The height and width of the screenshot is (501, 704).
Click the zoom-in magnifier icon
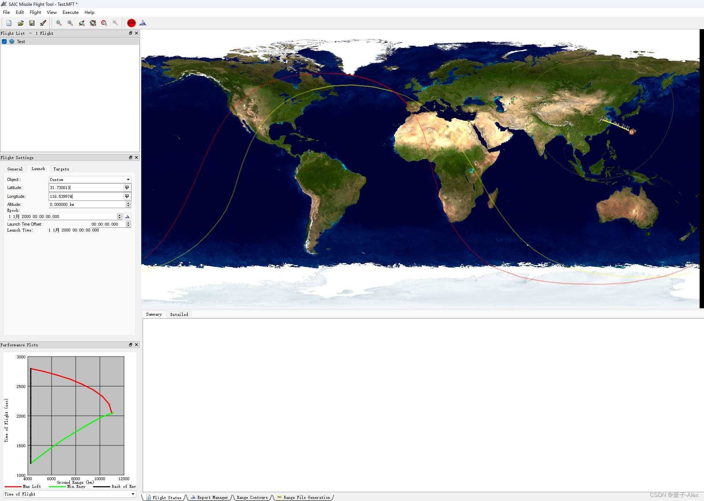(59, 22)
